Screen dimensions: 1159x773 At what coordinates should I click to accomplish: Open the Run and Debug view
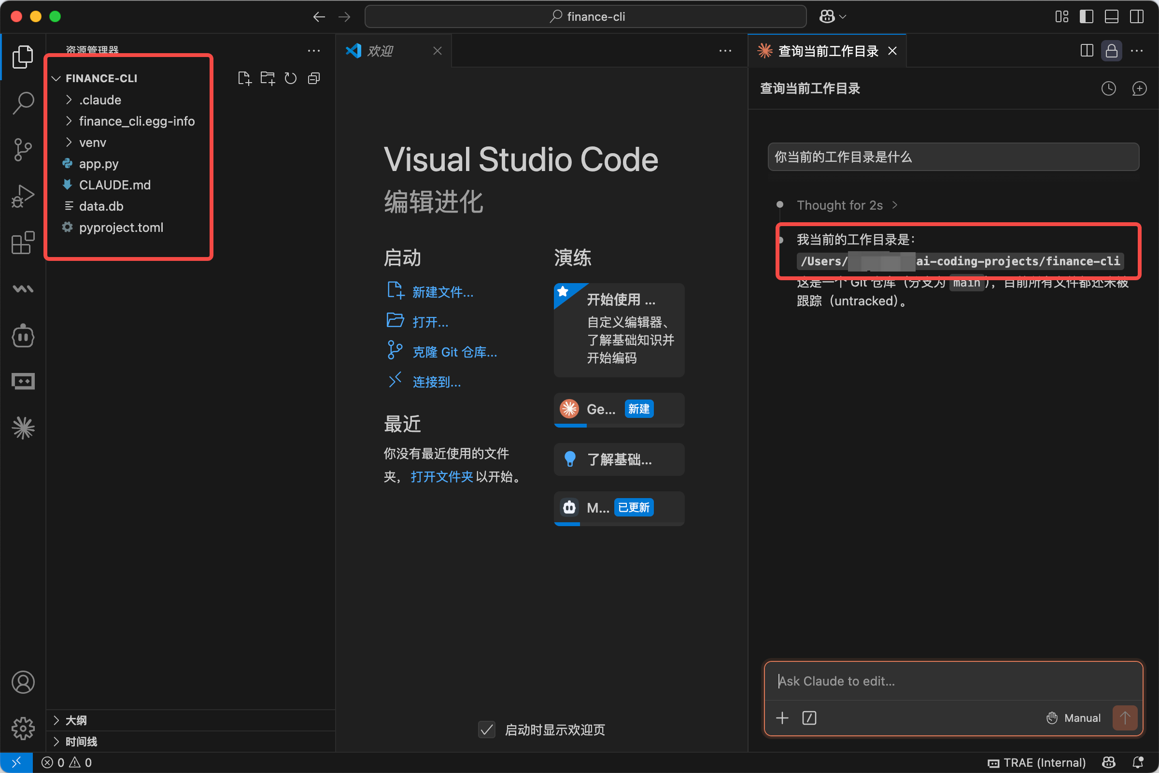[x=23, y=196]
